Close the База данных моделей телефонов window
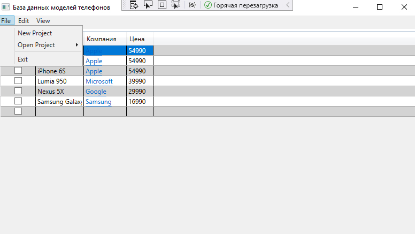Screen dimensions: 415x234 (404, 7)
